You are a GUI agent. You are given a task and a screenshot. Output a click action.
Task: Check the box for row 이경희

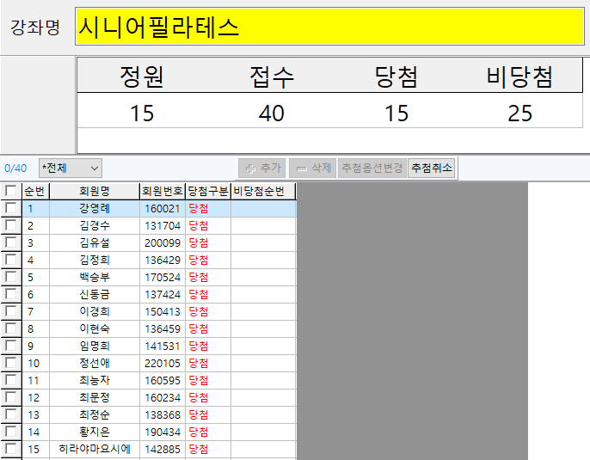coord(11,311)
